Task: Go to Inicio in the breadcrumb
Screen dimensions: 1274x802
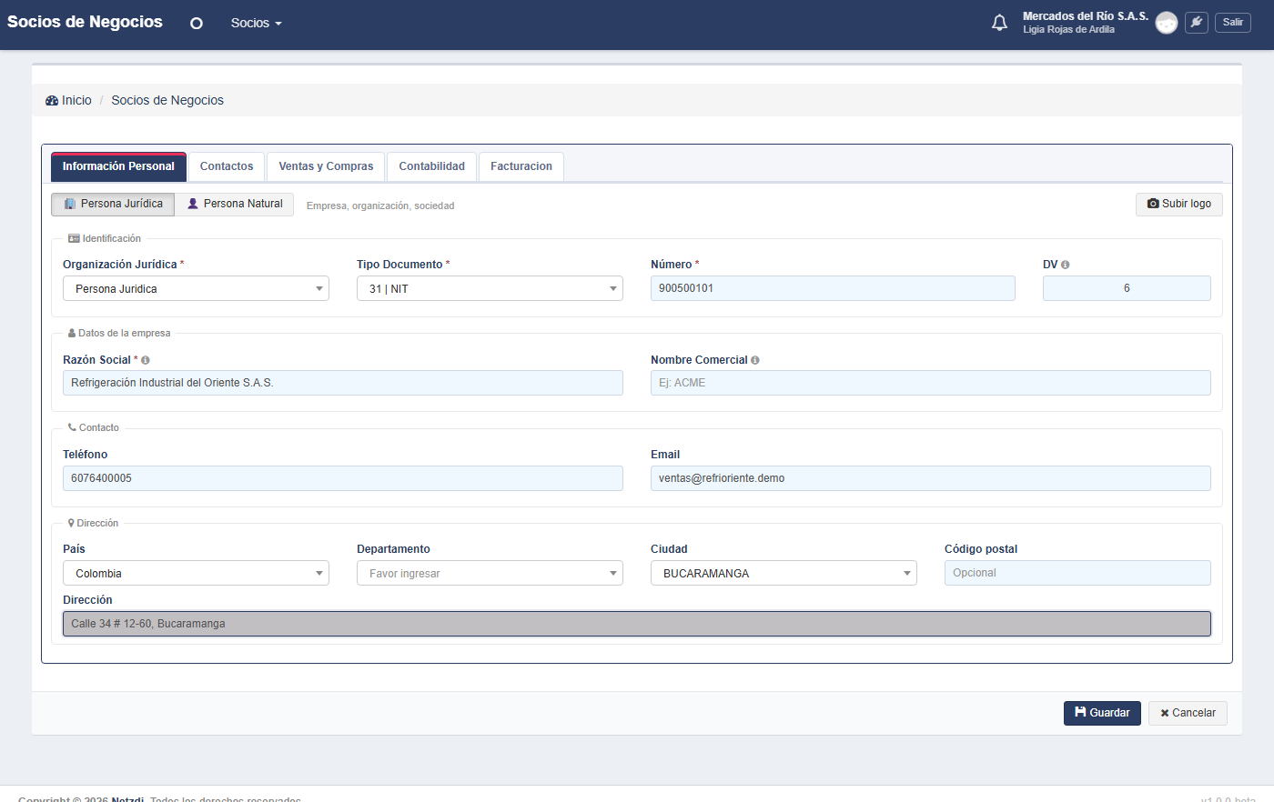Action: click(69, 100)
